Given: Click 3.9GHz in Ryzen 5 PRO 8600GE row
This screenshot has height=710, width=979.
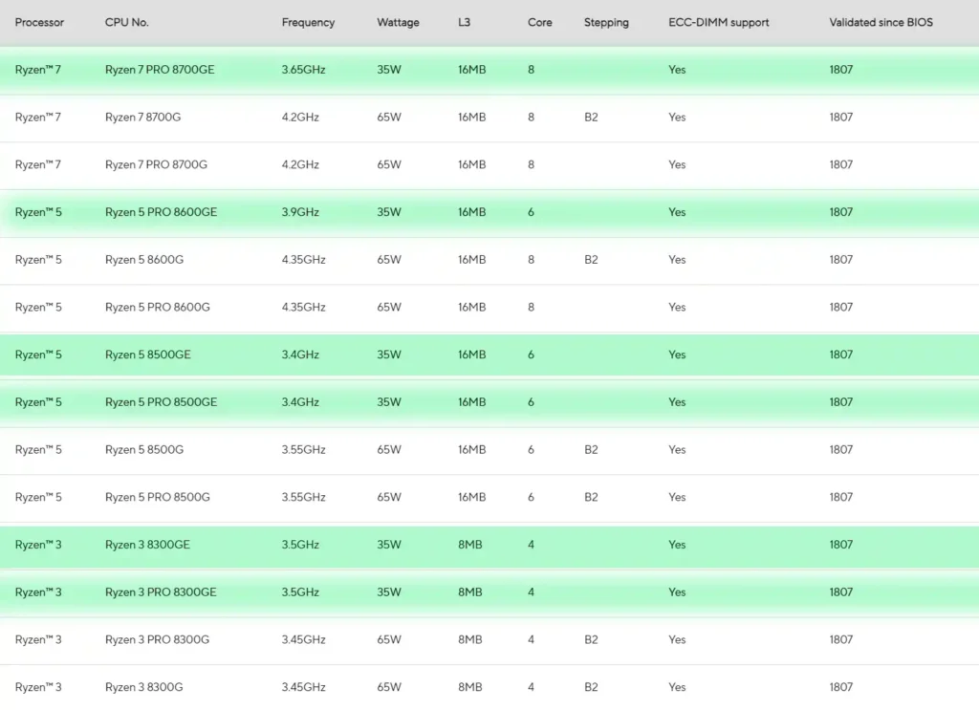Looking at the screenshot, I should point(300,212).
